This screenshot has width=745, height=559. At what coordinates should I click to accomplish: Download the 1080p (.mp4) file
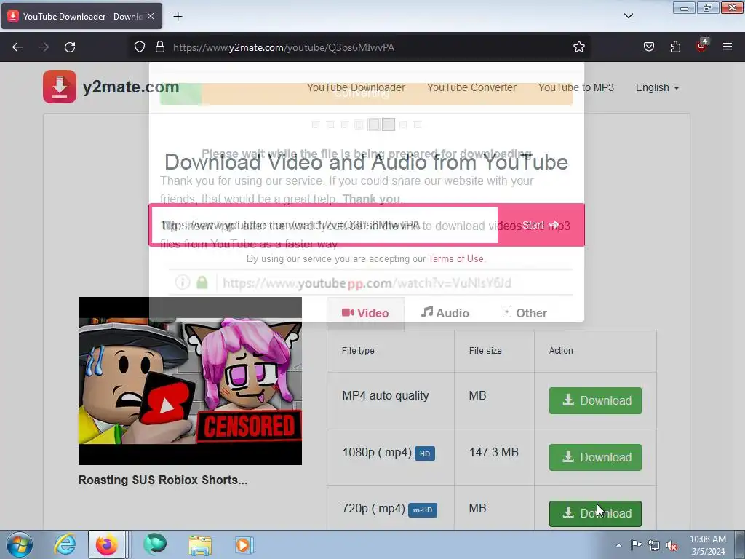[x=595, y=457]
